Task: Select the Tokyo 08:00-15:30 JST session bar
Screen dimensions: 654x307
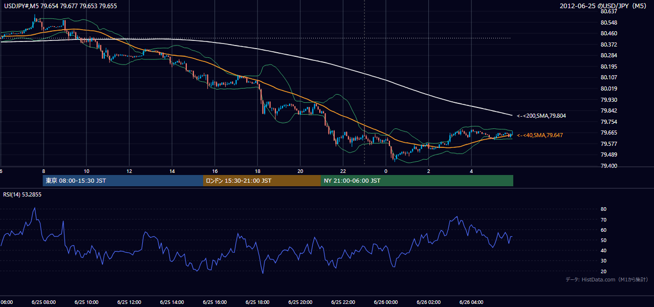Action: [x=123, y=181]
